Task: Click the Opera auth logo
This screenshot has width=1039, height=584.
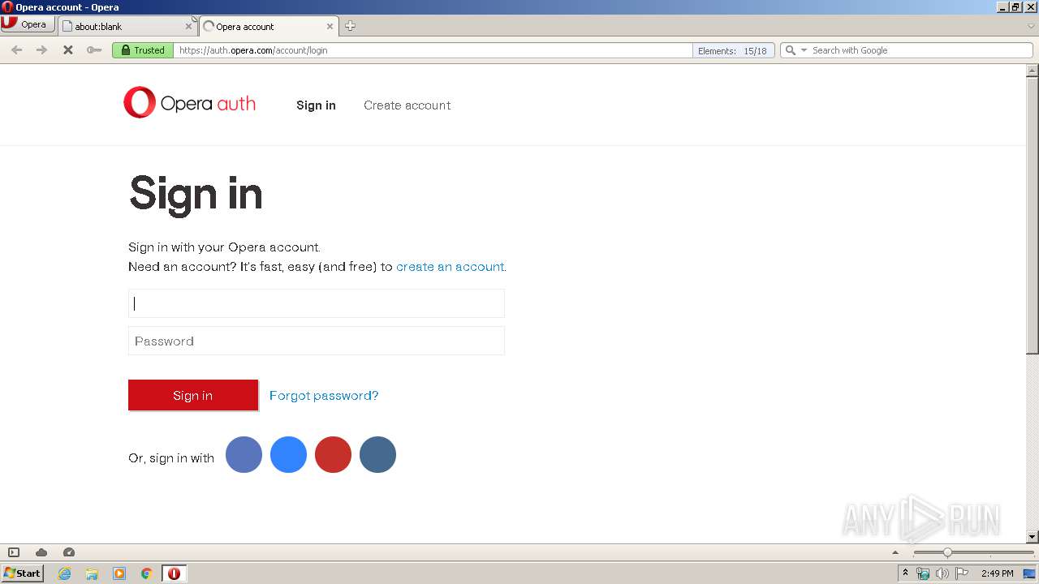Action: [189, 103]
